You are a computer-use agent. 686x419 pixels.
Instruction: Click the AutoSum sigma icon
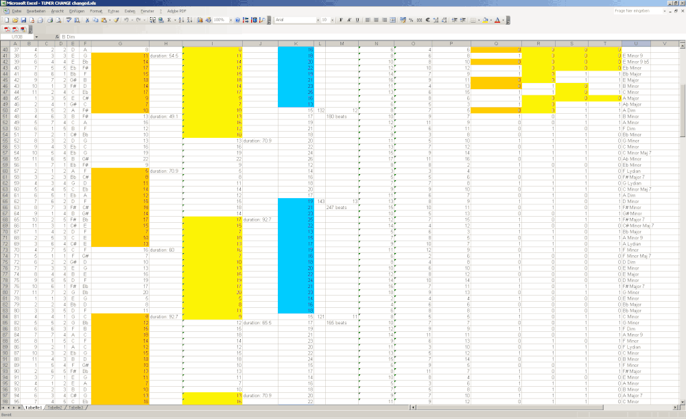pos(169,20)
